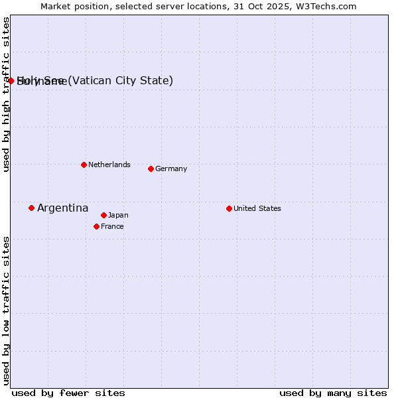Select the France data point marker

pyautogui.click(x=96, y=226)
